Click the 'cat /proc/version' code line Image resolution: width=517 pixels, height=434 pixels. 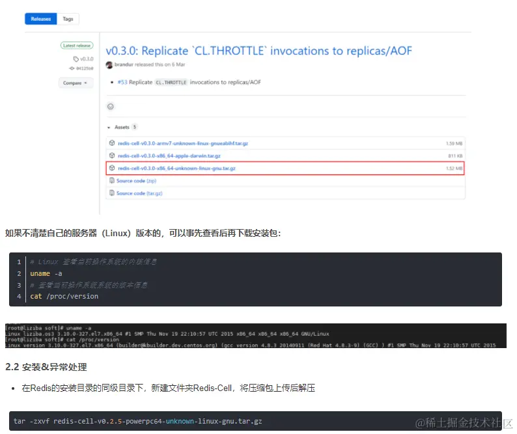(64, 296)
